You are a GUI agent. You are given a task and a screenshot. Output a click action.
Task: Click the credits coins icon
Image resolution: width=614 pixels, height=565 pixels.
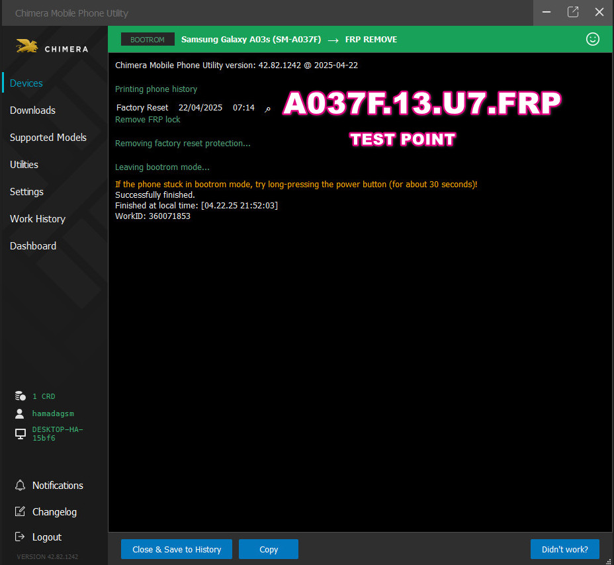pos(21,396)
